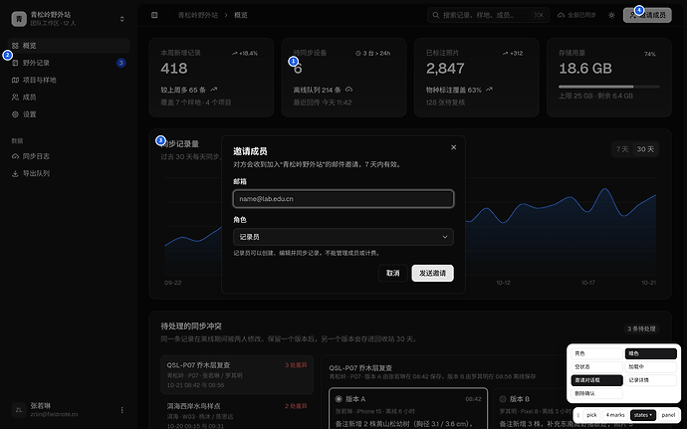The height and width of the screenshot is (429, 687).
Task: Click the drag handle dots in bottom toolbar
Action: [578, 415]
